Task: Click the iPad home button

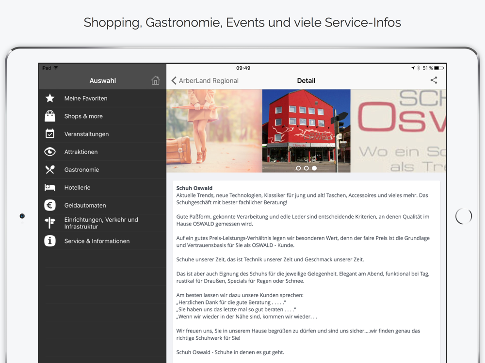Action: click(x=463, y=216)
